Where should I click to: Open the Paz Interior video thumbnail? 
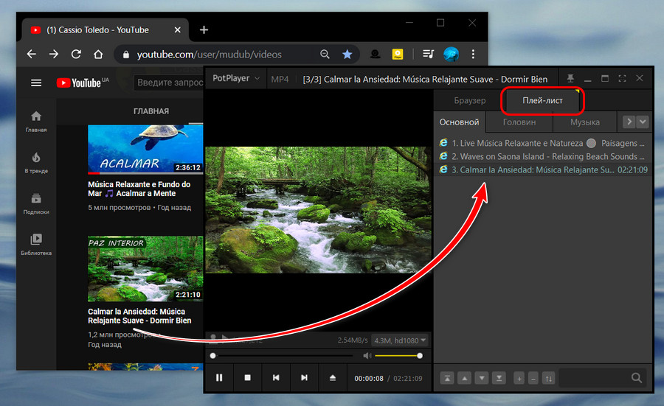click(145, 268)
